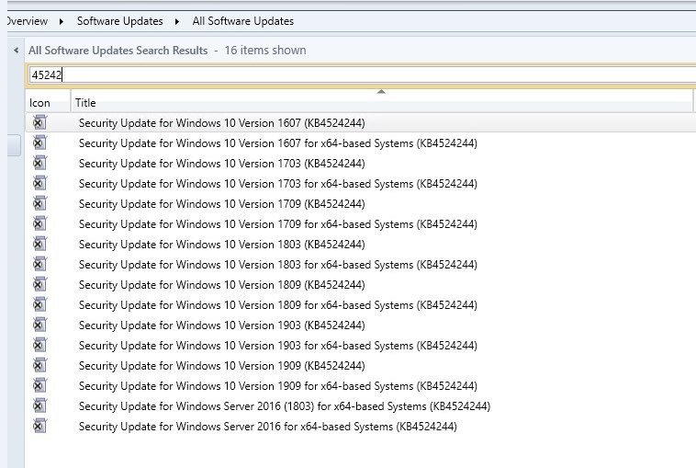Viewport: 696px width, 468px height.
Task: Click icon beside Version 1903 x64-based Systems update
Action: point(39,345)
